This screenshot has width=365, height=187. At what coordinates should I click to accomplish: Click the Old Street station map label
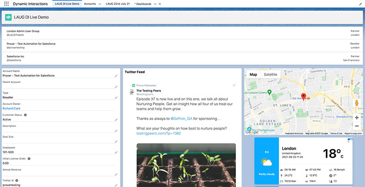coord(297,99)
